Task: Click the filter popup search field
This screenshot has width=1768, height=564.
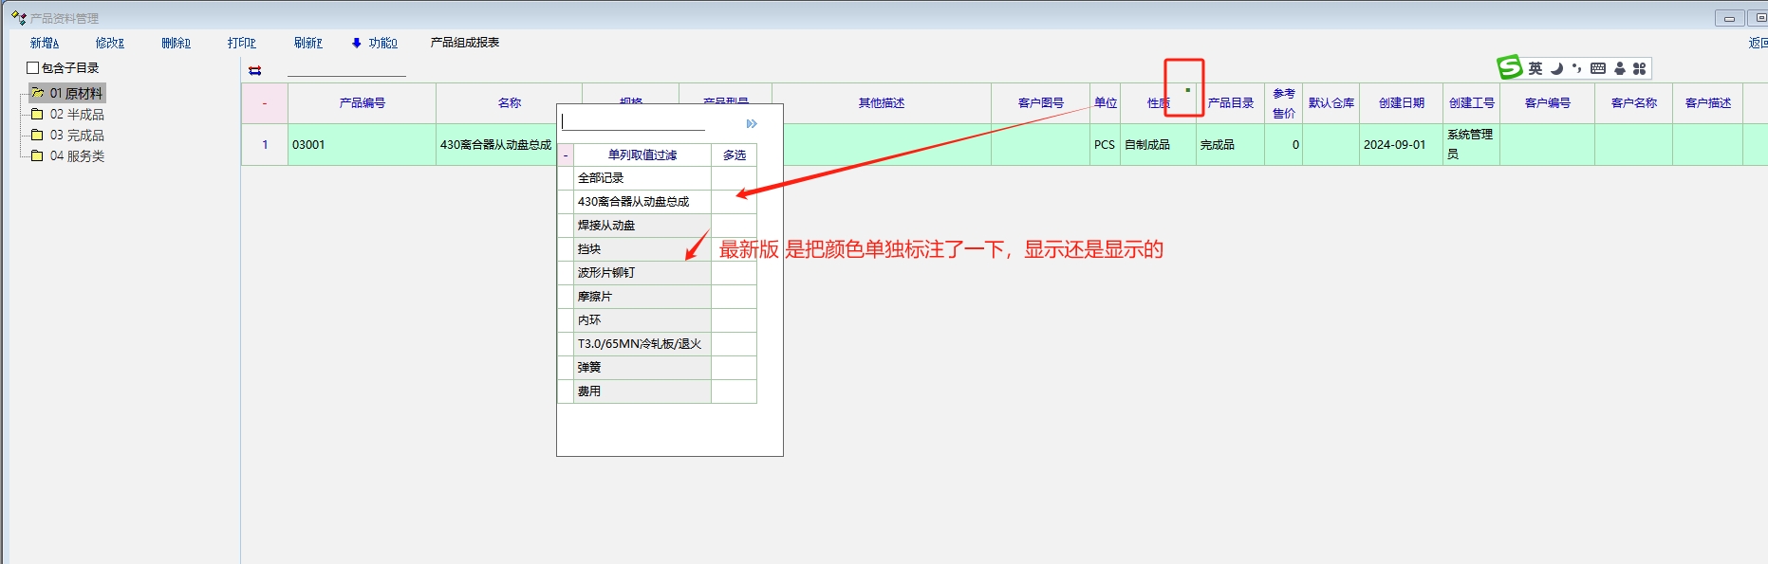Action: click(633, 122)
